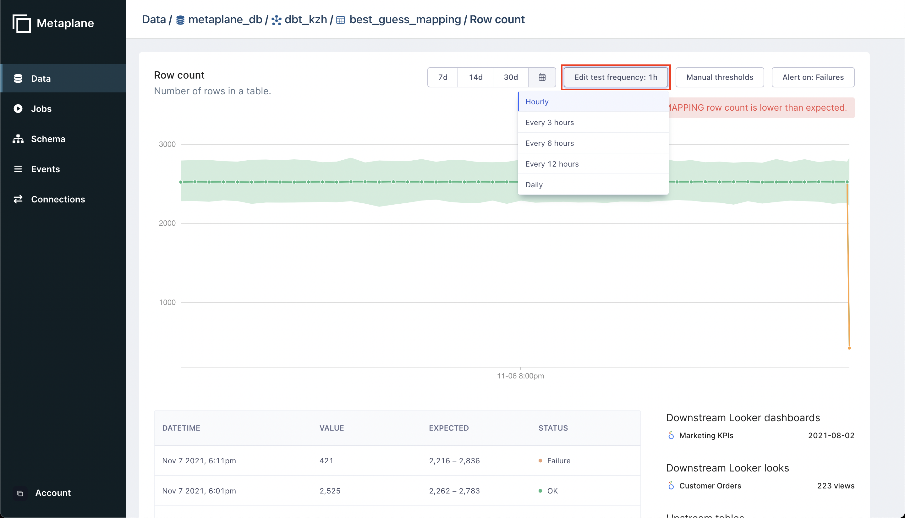Click the Account icon at sidebar bottom
The image size is (905, 518).
point(20,493)
